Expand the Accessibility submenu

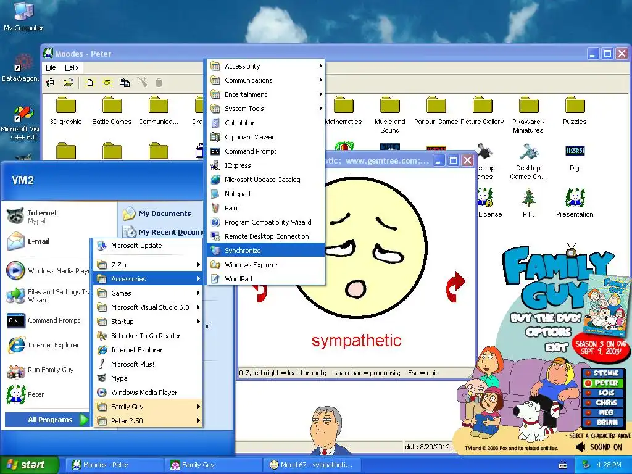(266, 66)
